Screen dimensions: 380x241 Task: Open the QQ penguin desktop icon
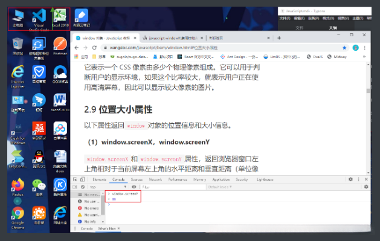(39, 159)
